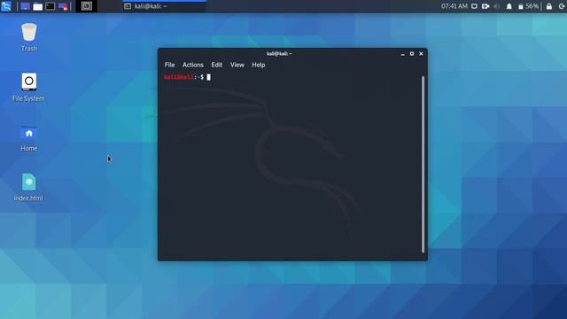
Task: Click the terminal title bar kali@kali
Action: (279, 54)
